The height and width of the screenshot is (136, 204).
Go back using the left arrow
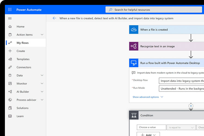54,18
